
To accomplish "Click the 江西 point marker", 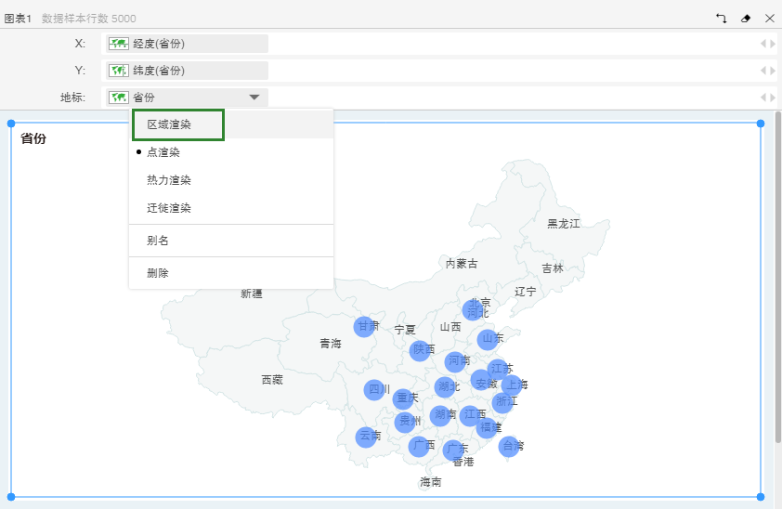I will 470,415.
